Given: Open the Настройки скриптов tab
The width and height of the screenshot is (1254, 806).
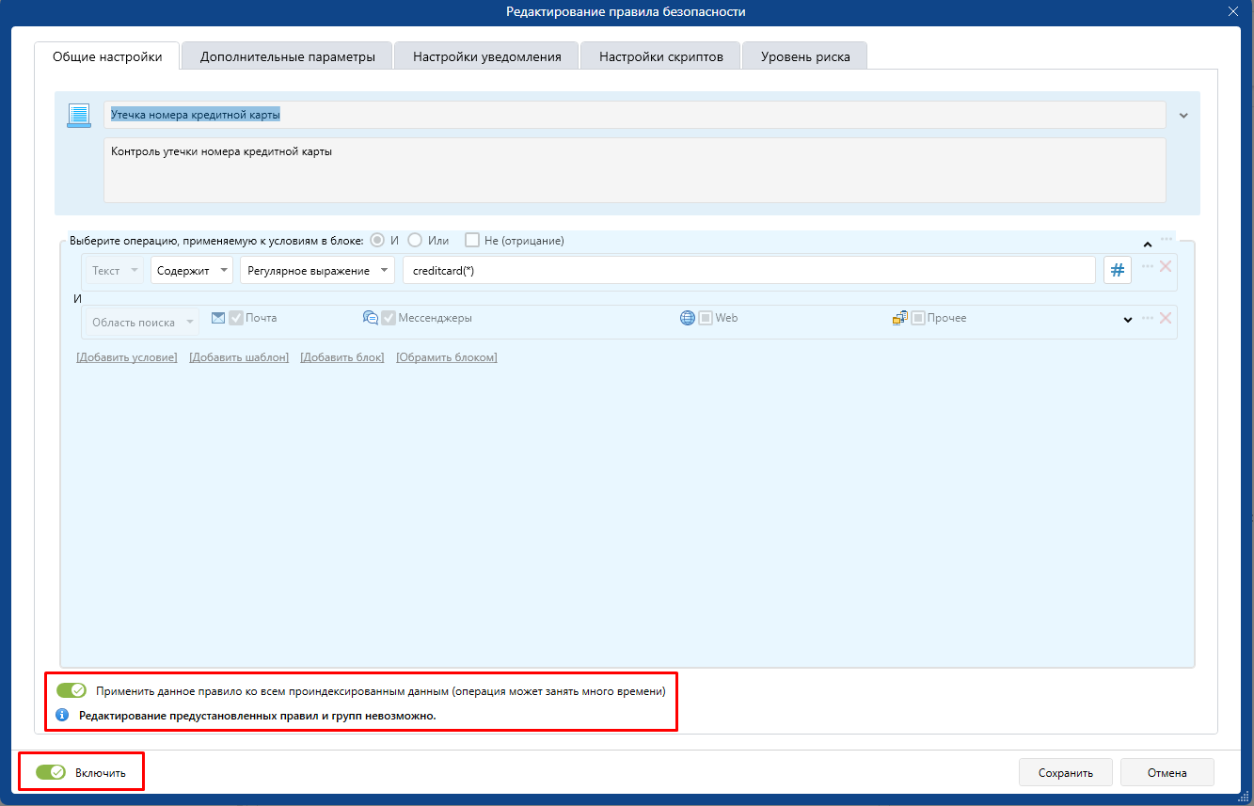Looking at the screenshot, I should [661, 56].
